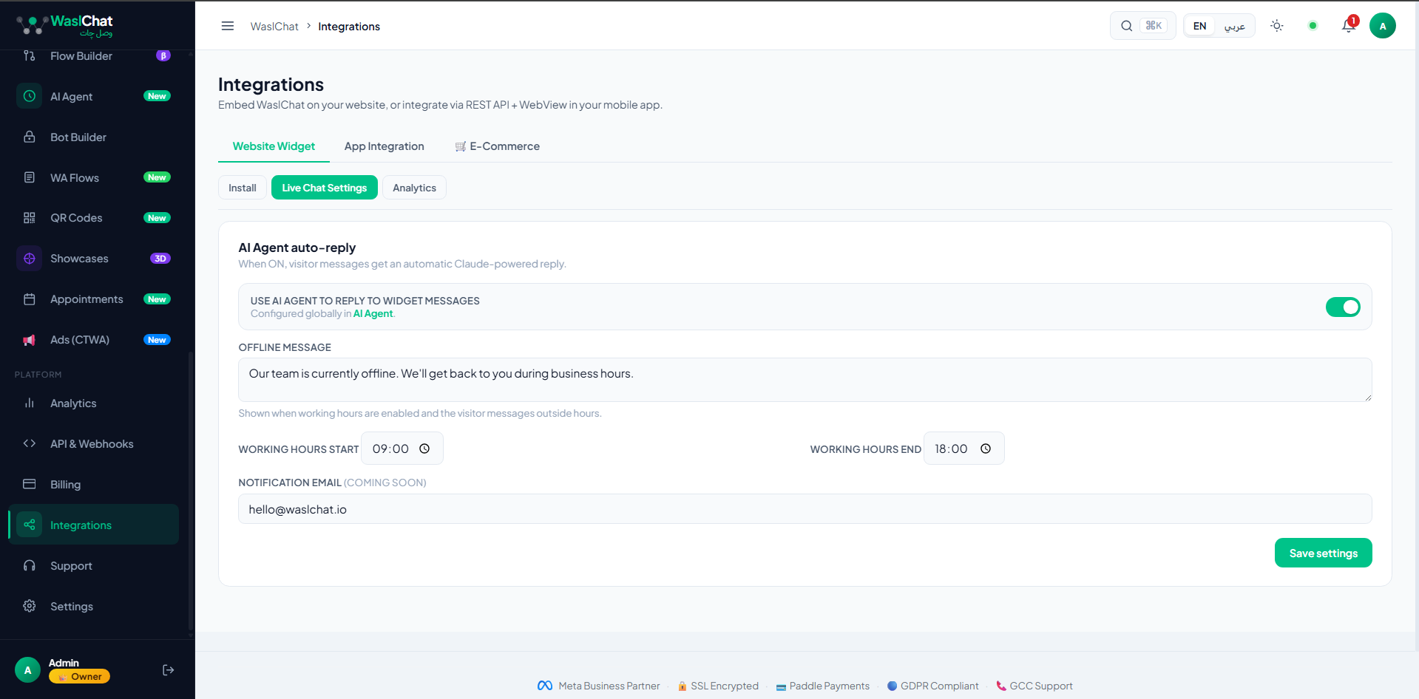Click the Ads (CTWA) megaphone icon
Screen dimensions: 1419x699
pos(30,340)
